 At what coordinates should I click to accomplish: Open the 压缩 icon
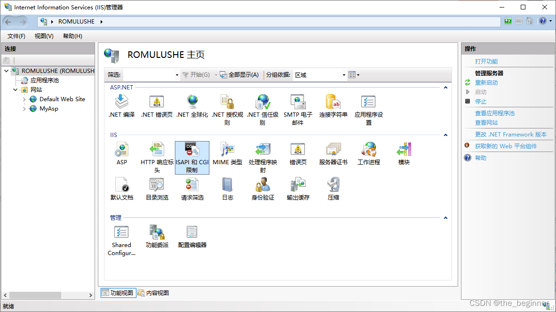point(334,185)
